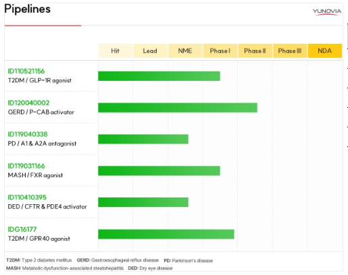Click the Pipelines page title
348x275 pixels.
[27, 9]
